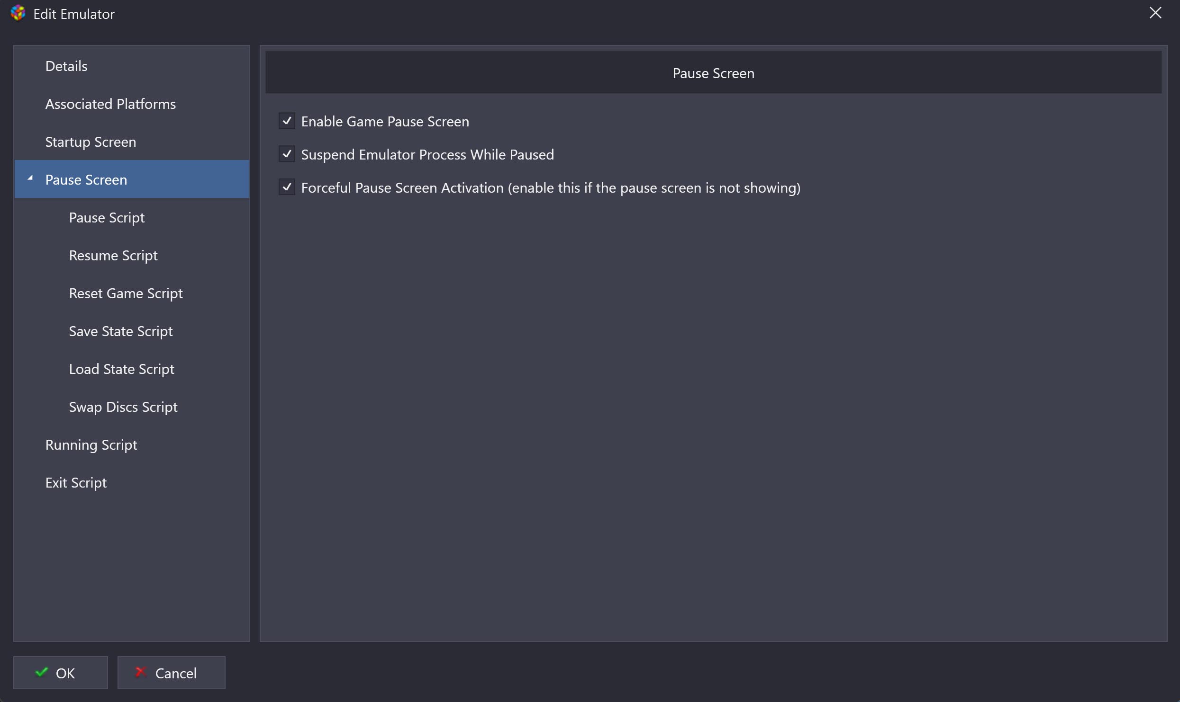Uncheck Suspend Emulator Process While Paused
The width and height of the screenshot is (1180, 702).
point(287,154)
